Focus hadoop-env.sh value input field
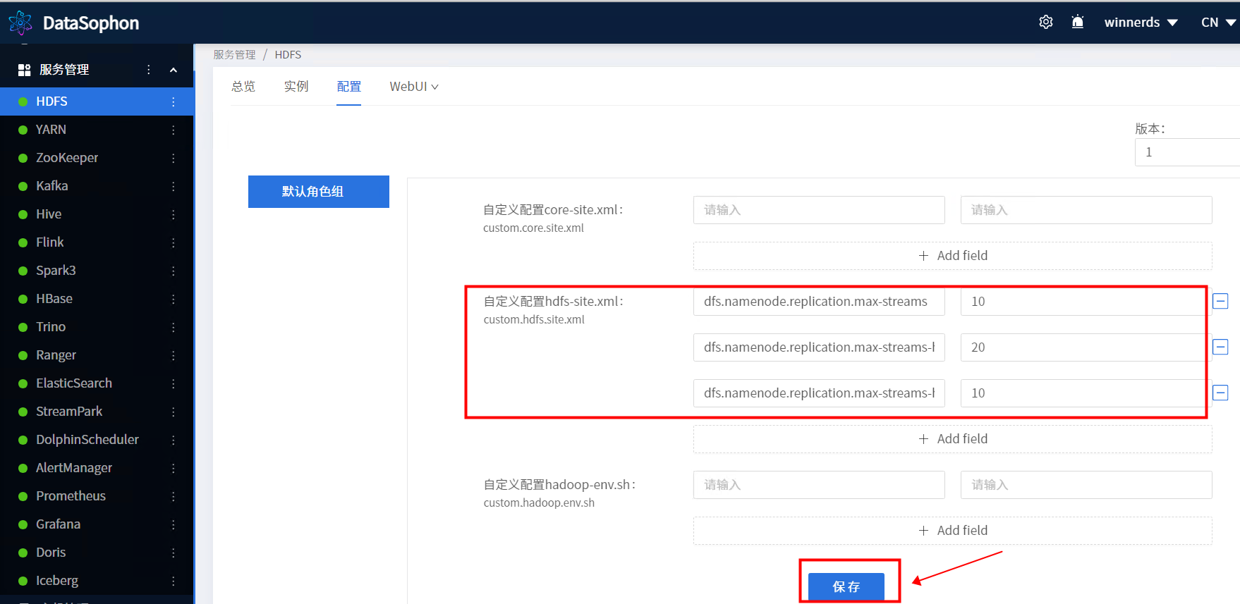The image size is (1240, 604). coord(1086,485)
